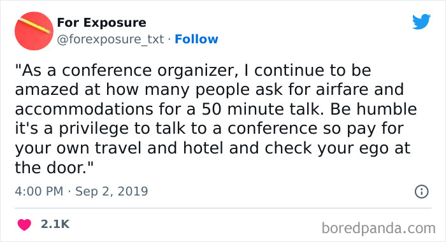Click the boredpanda.com watermark
The width and height of the screenshot is (446, 242).
pyautogui.click(x=378, y=229)
